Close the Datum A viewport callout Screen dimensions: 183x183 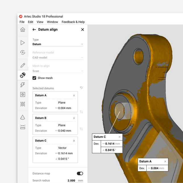pyautogui.click(x=165, y=161)
